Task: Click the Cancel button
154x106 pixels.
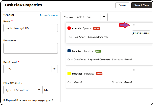Action: 122,5
